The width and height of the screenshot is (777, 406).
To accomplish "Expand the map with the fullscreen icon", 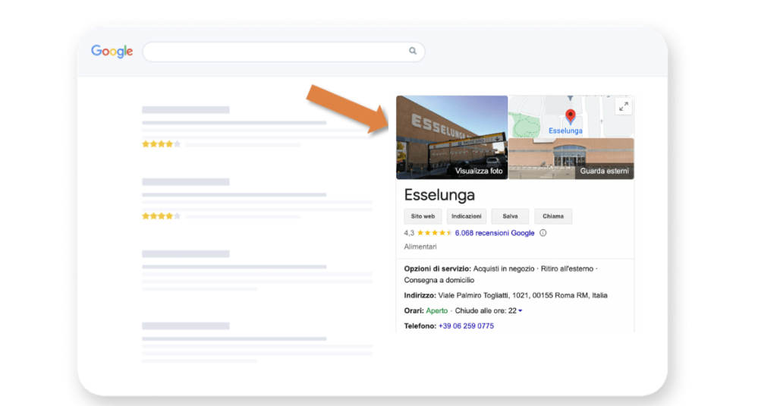I will 624,106.
